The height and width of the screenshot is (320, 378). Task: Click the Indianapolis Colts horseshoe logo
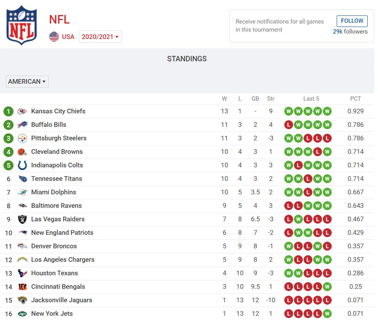[22, 165]
